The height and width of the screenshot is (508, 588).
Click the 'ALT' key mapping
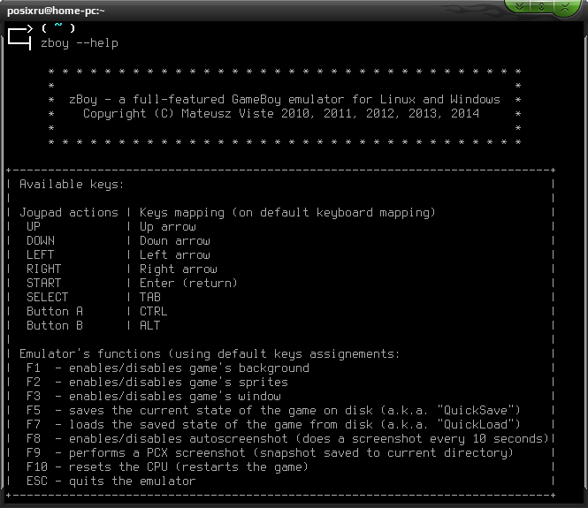click(150, 325)
